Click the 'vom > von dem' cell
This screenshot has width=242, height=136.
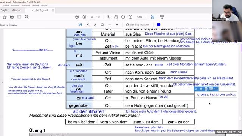pos(114,122)
